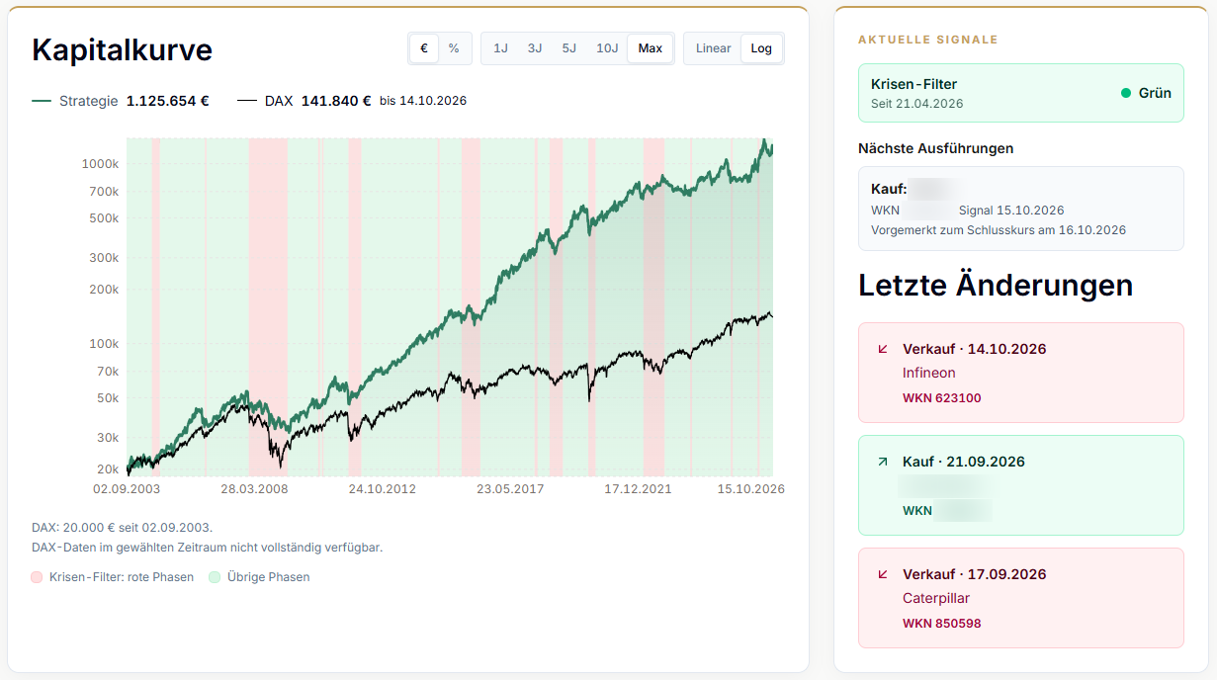This screenshot has width=1217, height=680.
Task: Click the Kauf arrow icon dated 21.09.2026
Action: (883, 462)
